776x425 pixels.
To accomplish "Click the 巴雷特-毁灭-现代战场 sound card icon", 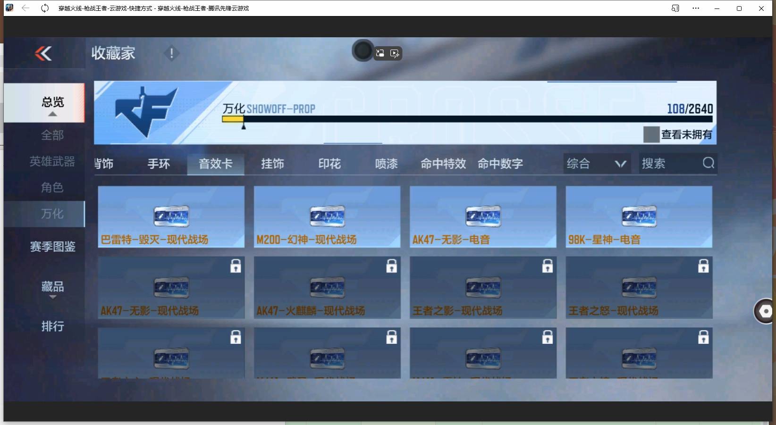I will [171, 217].
